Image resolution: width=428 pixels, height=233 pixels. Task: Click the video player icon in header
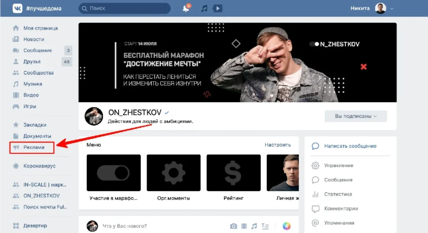tap(217, 8)
